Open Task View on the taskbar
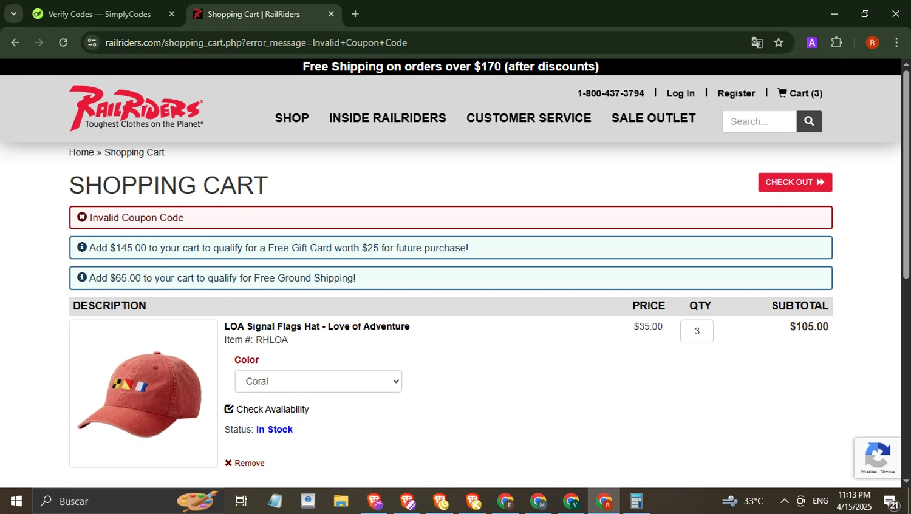This screenshot has height=514, width=911. pyautogui.click(x=241, y=501)
